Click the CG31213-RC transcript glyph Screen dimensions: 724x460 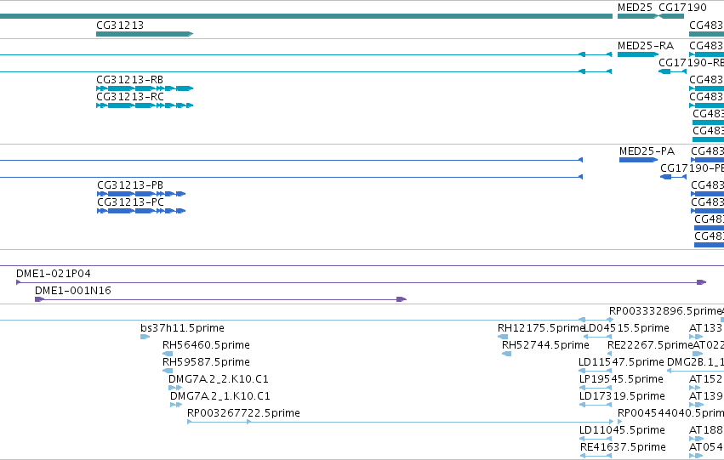click(145, 105)
